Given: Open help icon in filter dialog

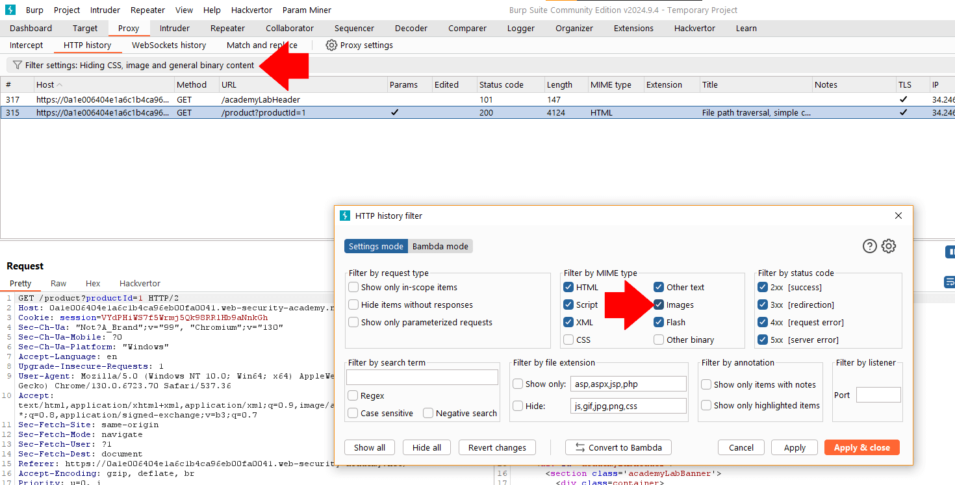Looking at the screenshot, I should coord(869,246).
